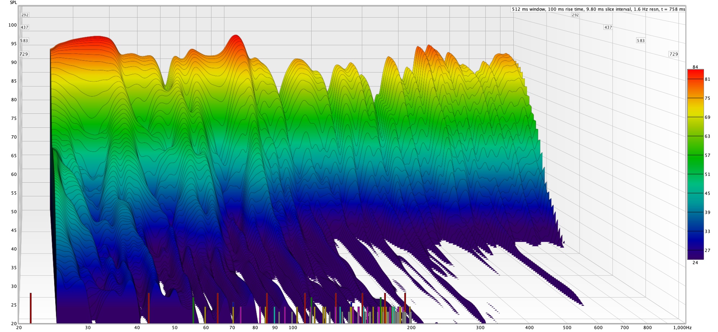Click the 729 time label on right wall

673,54
